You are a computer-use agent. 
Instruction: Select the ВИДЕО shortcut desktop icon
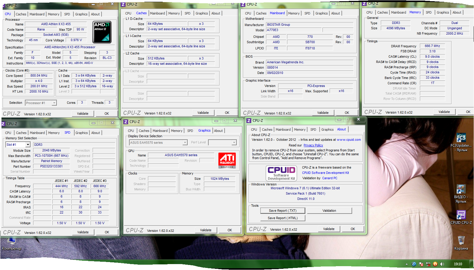(x=461, y=189)
